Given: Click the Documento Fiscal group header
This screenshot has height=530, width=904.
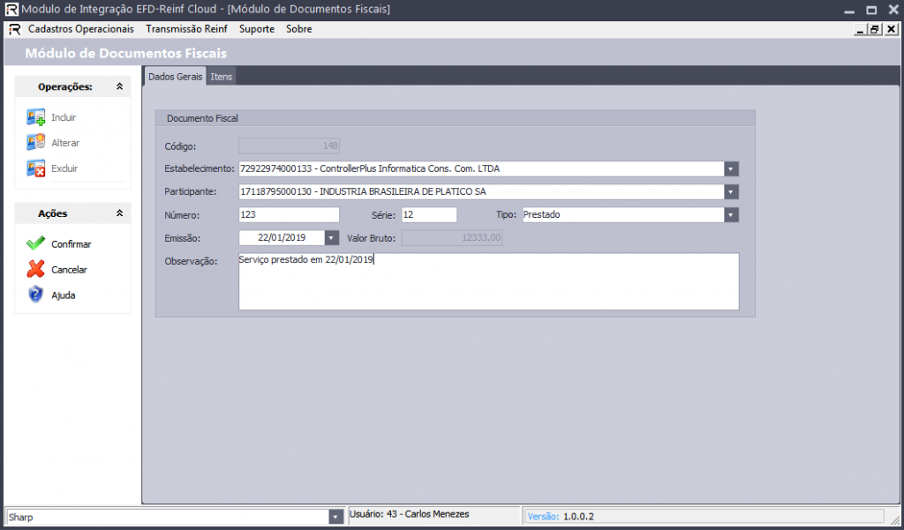Looking at the screenshot, I should [202, 118].
